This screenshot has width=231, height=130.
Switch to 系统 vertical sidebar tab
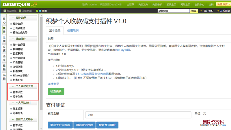4,77
